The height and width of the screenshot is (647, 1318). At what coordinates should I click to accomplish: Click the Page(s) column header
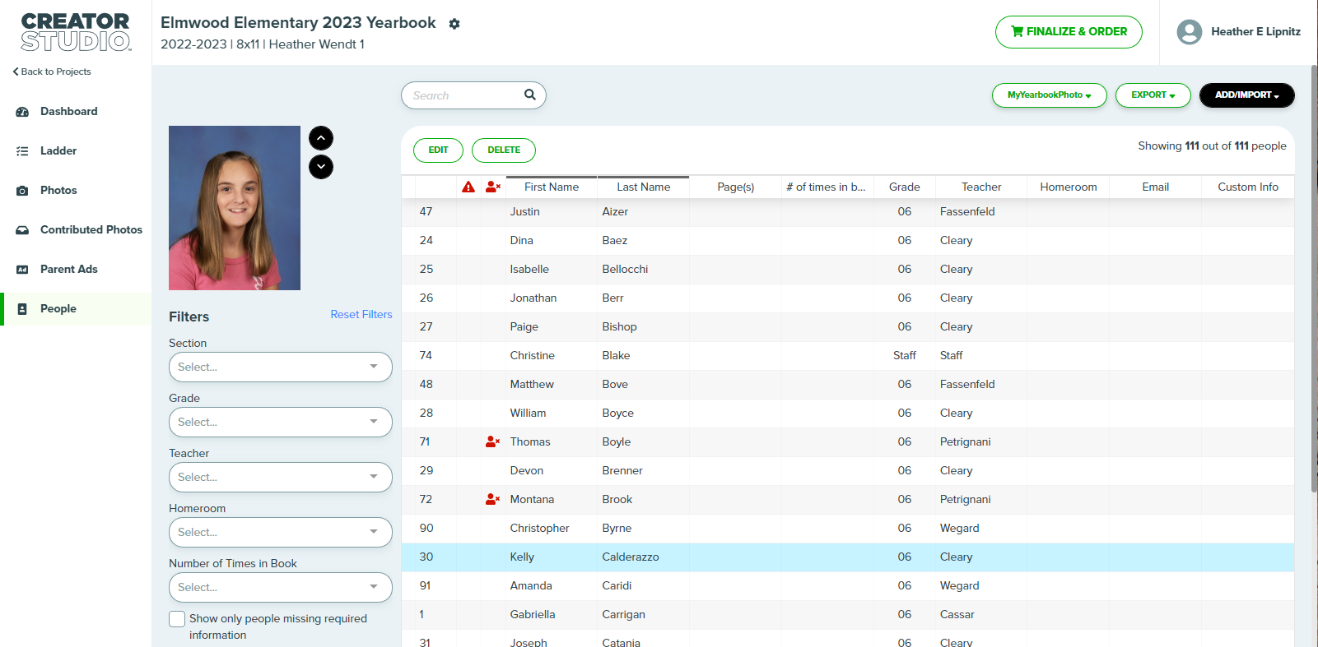pos(736,187)
